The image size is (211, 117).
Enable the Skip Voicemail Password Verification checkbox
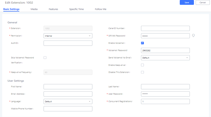(45, 58)
